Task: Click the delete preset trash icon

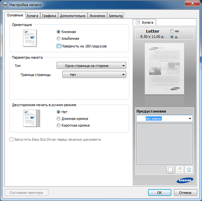Action: pyautogui.click(x=189, y=170)
